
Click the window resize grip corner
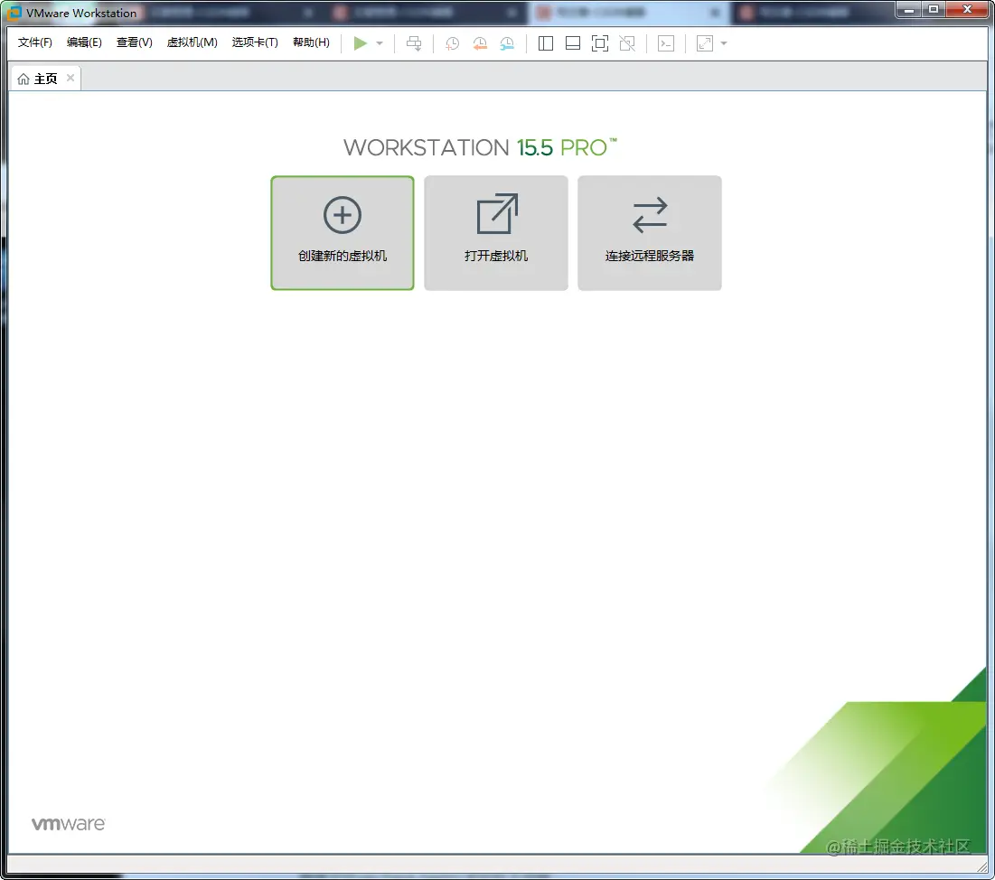pyautogui.click(x=981, y=866)
